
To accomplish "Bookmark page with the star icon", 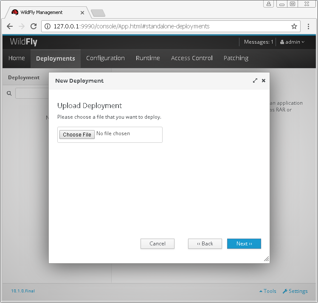I will pos(294,26).
